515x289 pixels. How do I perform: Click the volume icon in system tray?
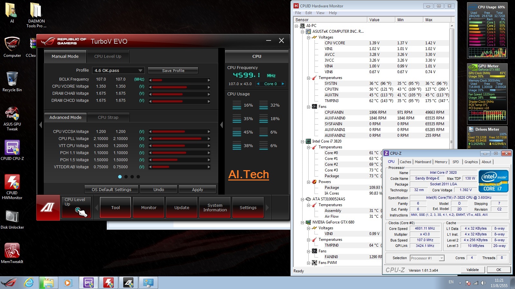click(x=484, y=283)
